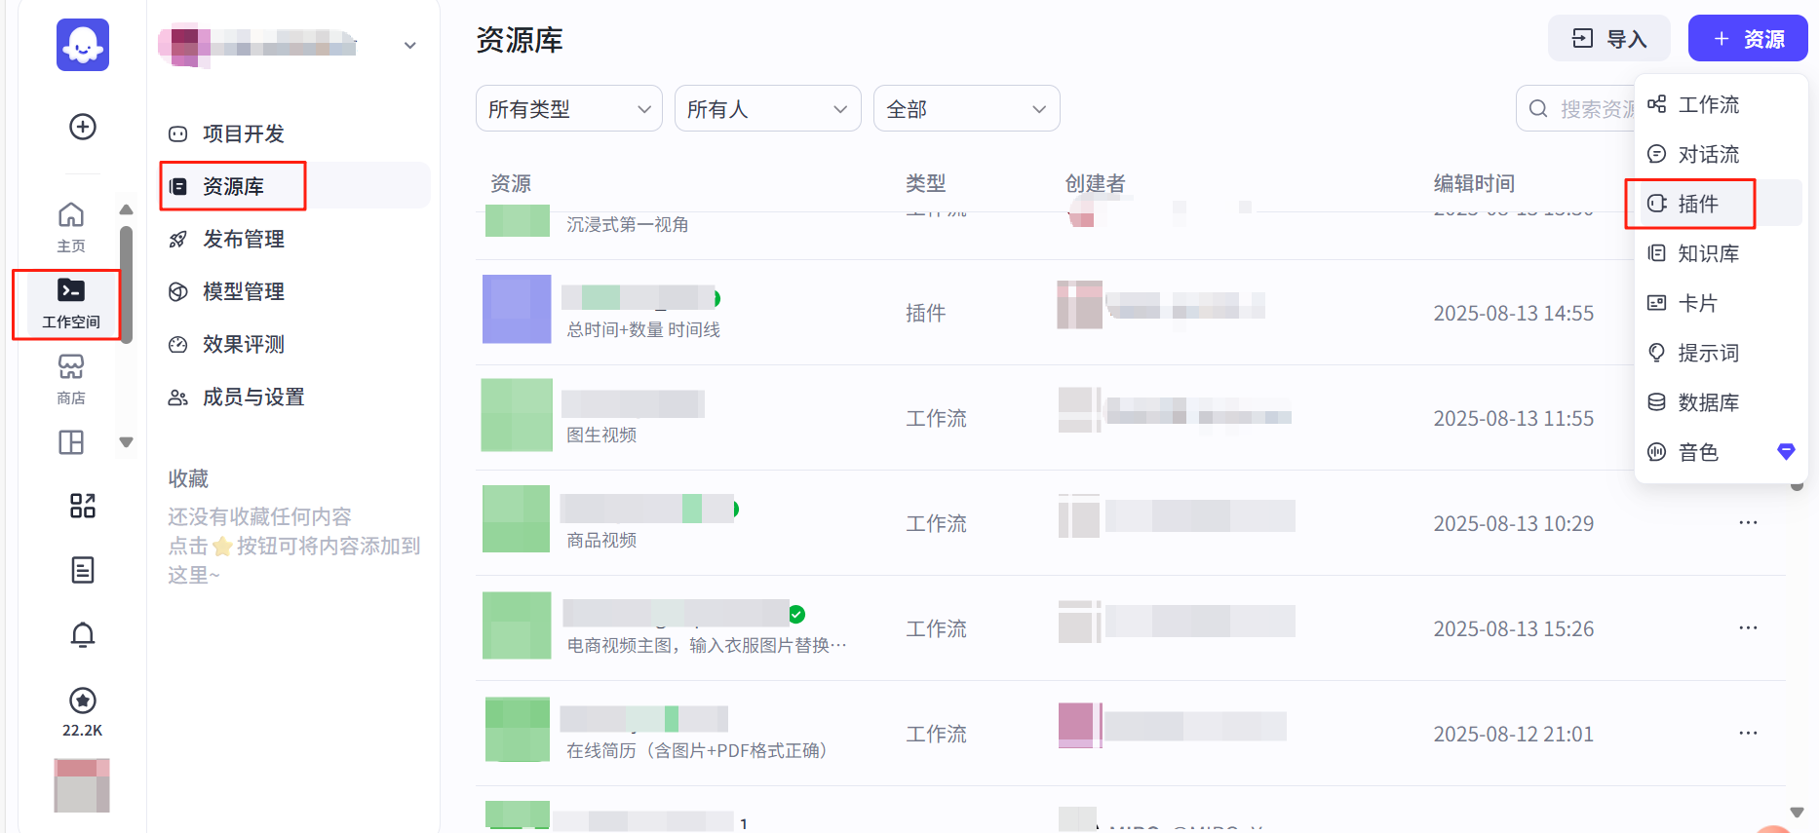The width and height of the screenshot is (1819, 833).
Task: Click the Coze logo icon
Action: tap(83, 45)
